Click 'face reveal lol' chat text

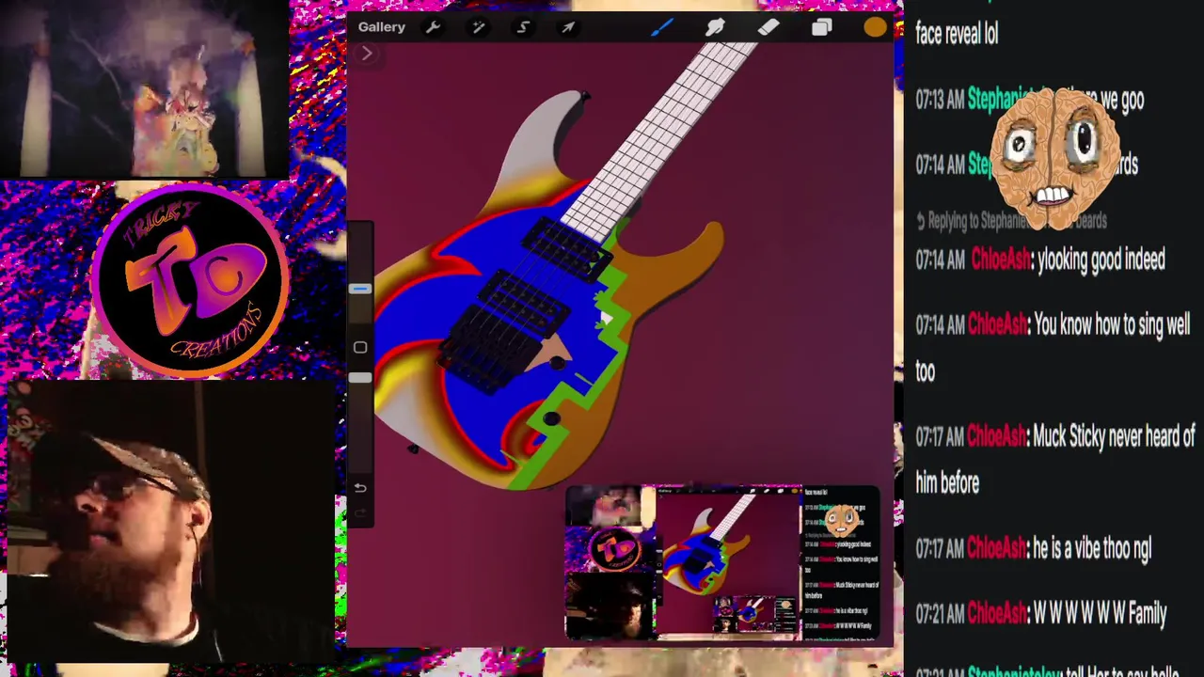click(x=957, y=35)
